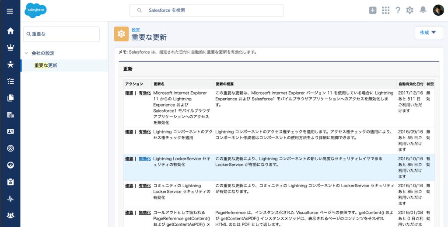Click the Salesforce cloud logo

[x=35, y=10]
